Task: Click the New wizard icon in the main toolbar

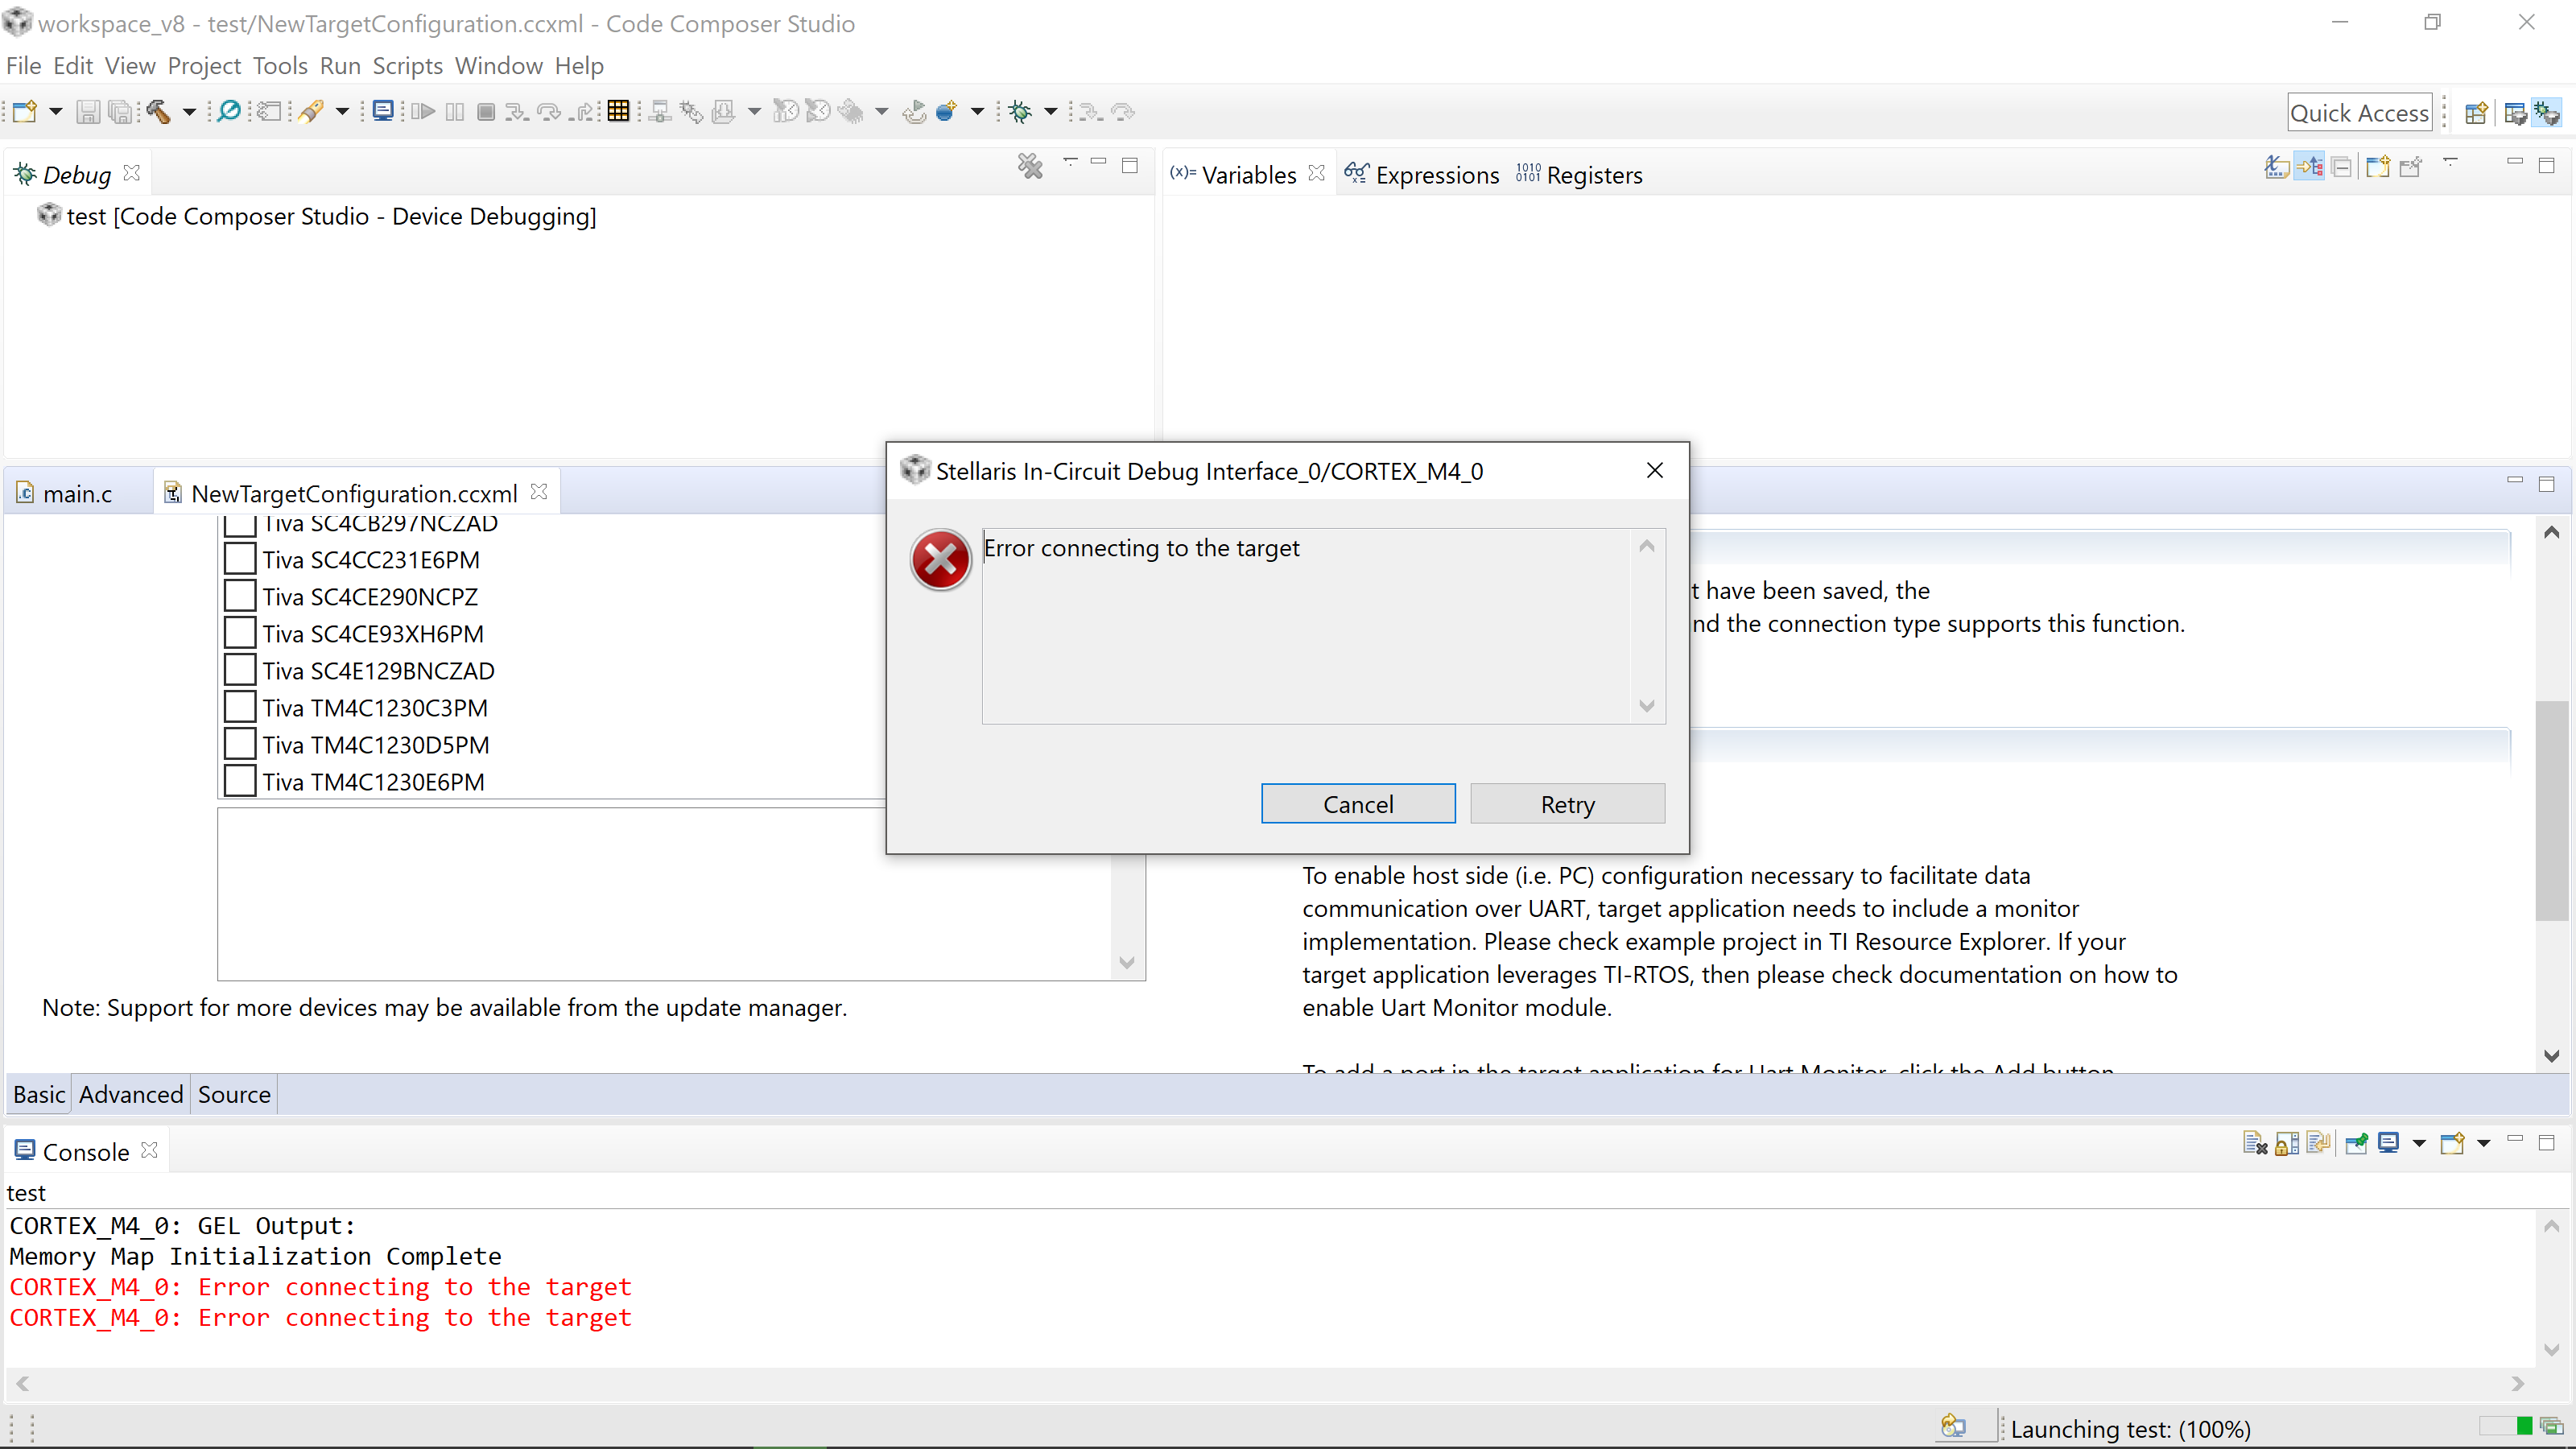Action: (26, 112)
